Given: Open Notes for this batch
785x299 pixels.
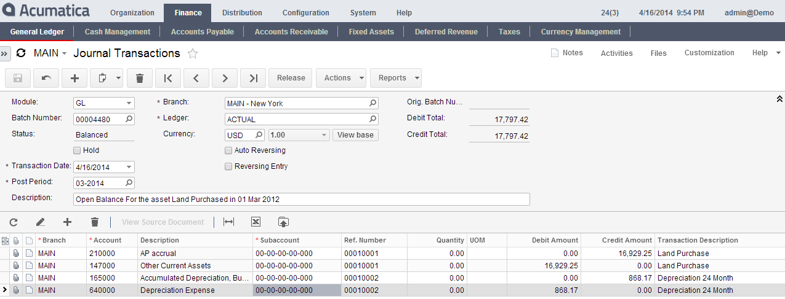Looking at the screenshot, I should 567,53.
